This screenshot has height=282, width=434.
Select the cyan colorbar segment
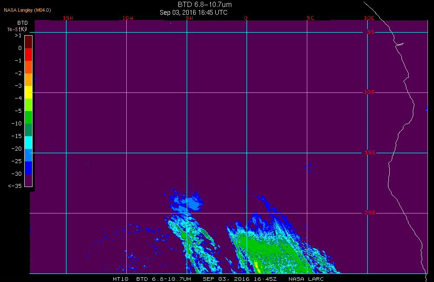coord(29,143)
